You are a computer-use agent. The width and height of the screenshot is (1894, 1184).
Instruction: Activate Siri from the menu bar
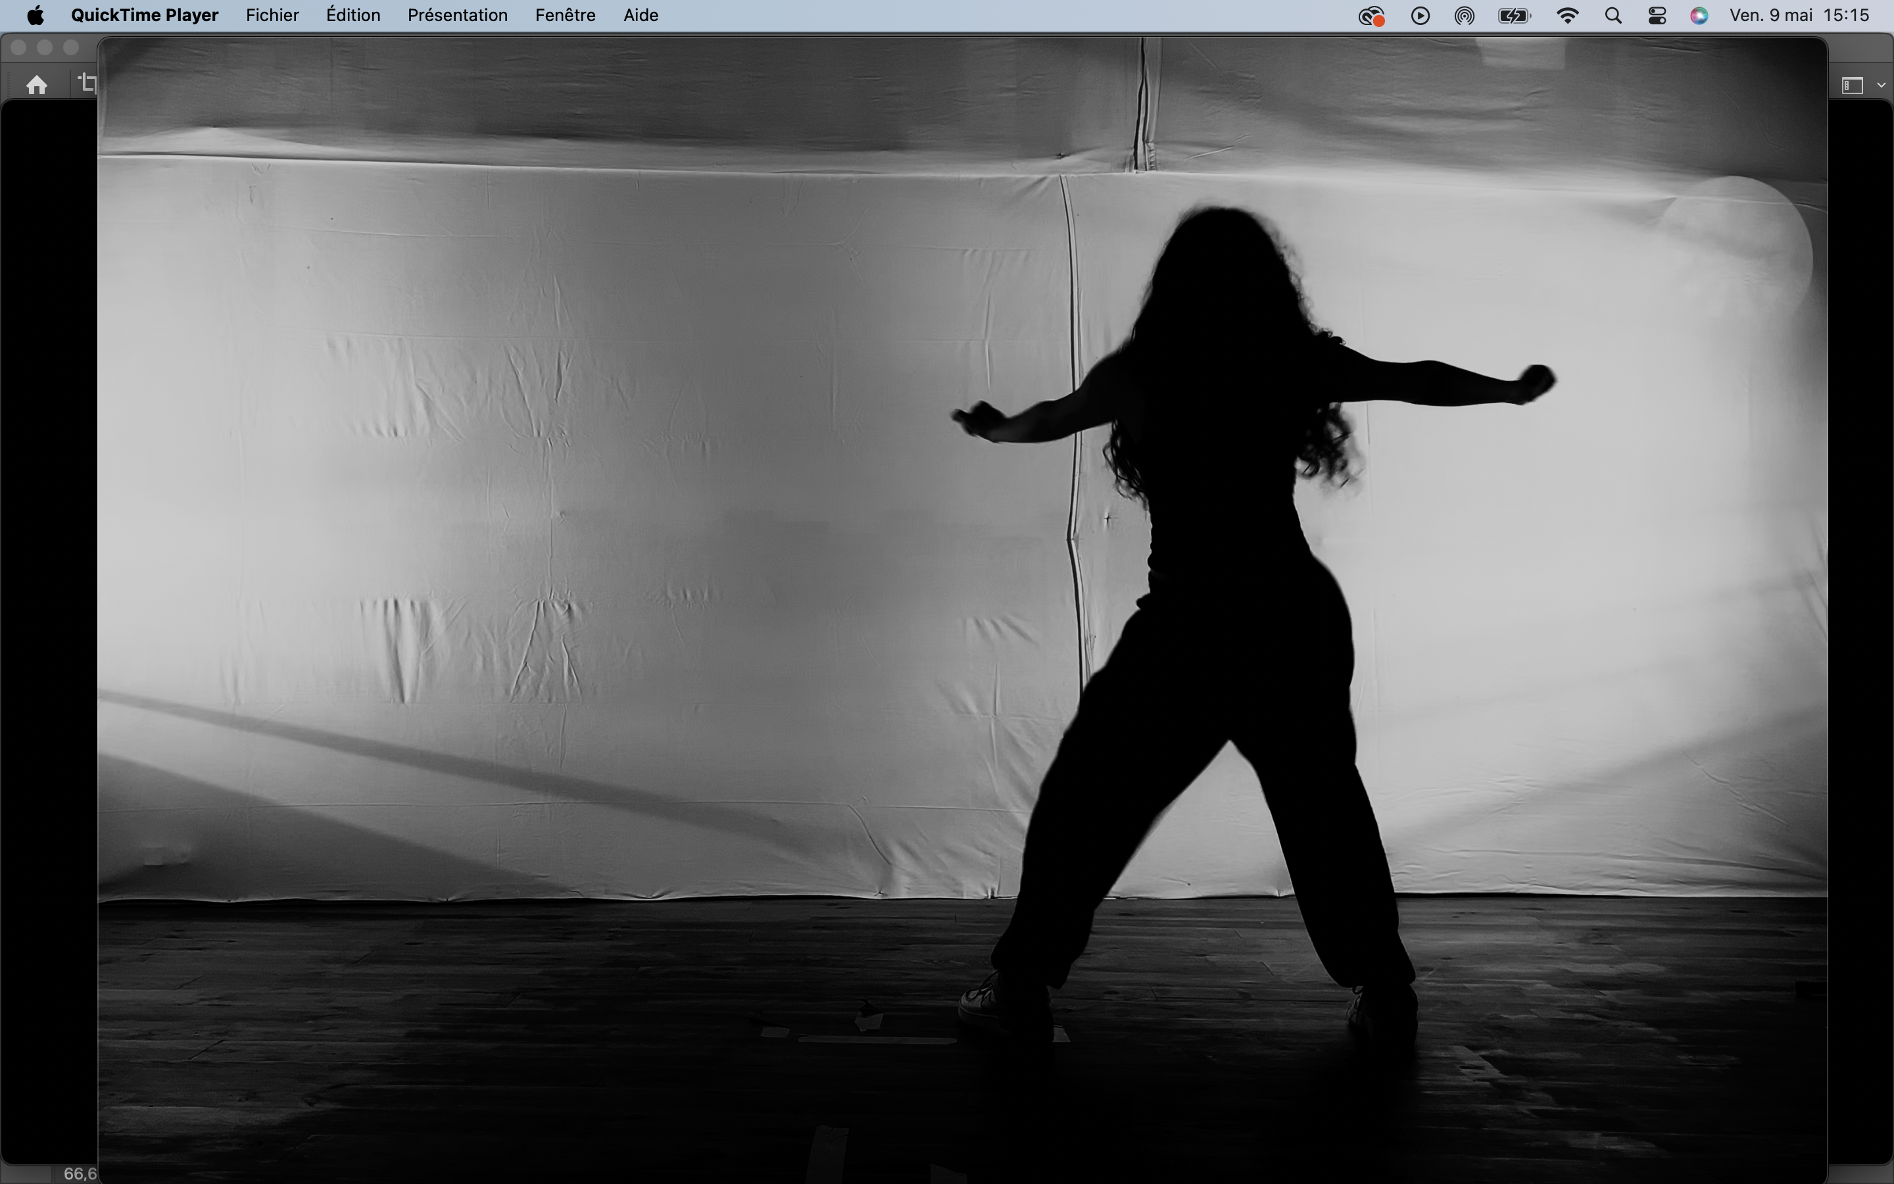pos(1698,16)
